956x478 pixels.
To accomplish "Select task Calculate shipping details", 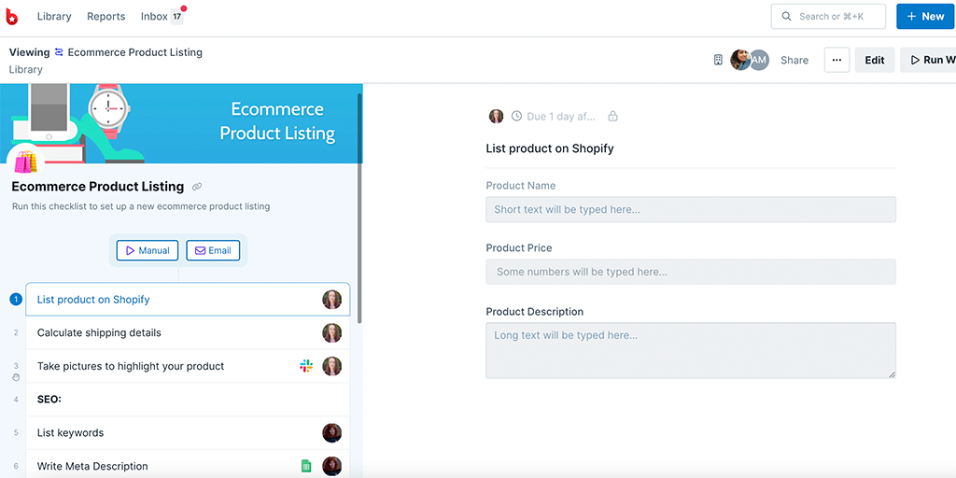I will point(188,333).
